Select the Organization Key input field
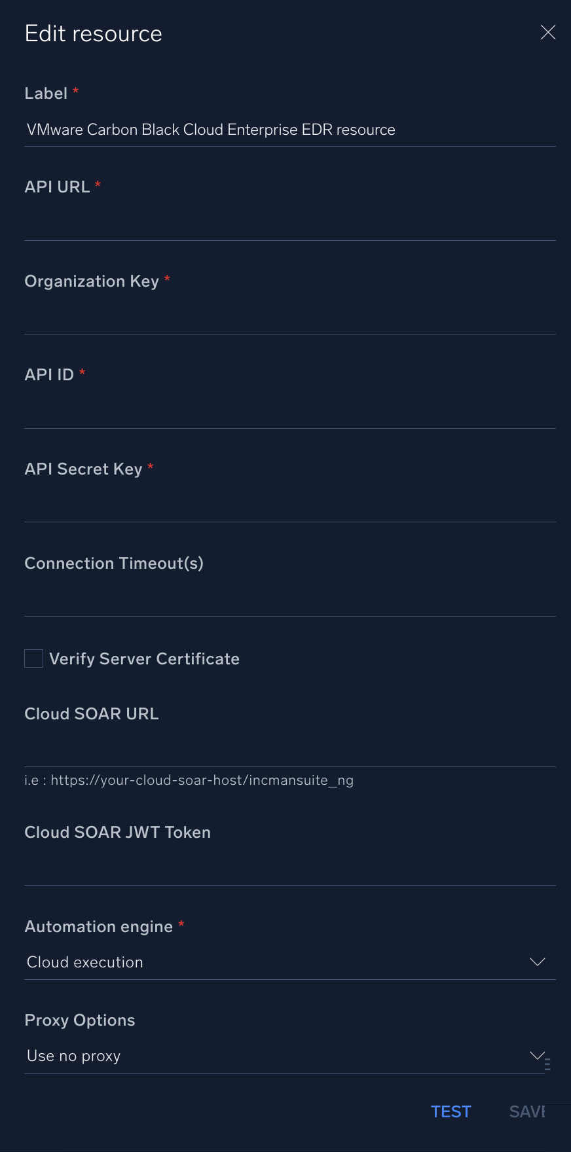 tap(289, 318)
